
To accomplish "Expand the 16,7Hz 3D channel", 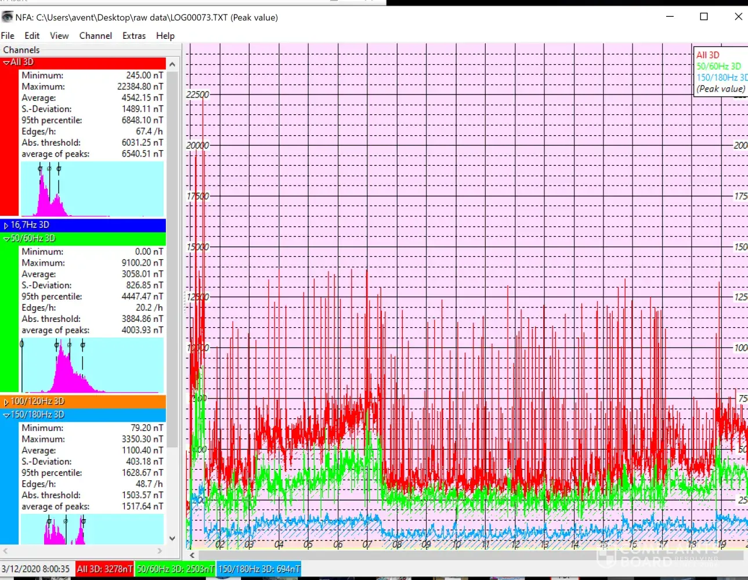I will tap(6, 225).
